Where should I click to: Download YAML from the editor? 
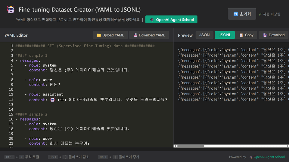click(149, 35)
